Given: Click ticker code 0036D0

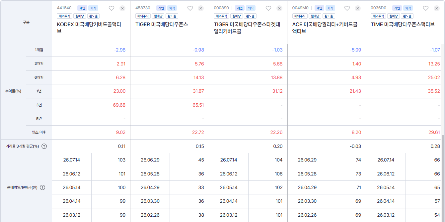Looking at the screenshot, I should [x=379, y=8].
